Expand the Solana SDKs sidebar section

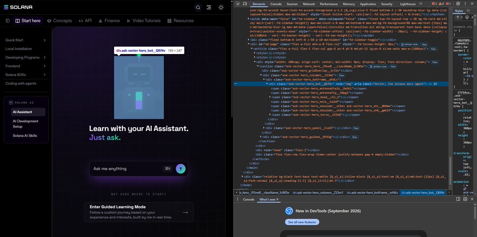[x=45, y=75]
